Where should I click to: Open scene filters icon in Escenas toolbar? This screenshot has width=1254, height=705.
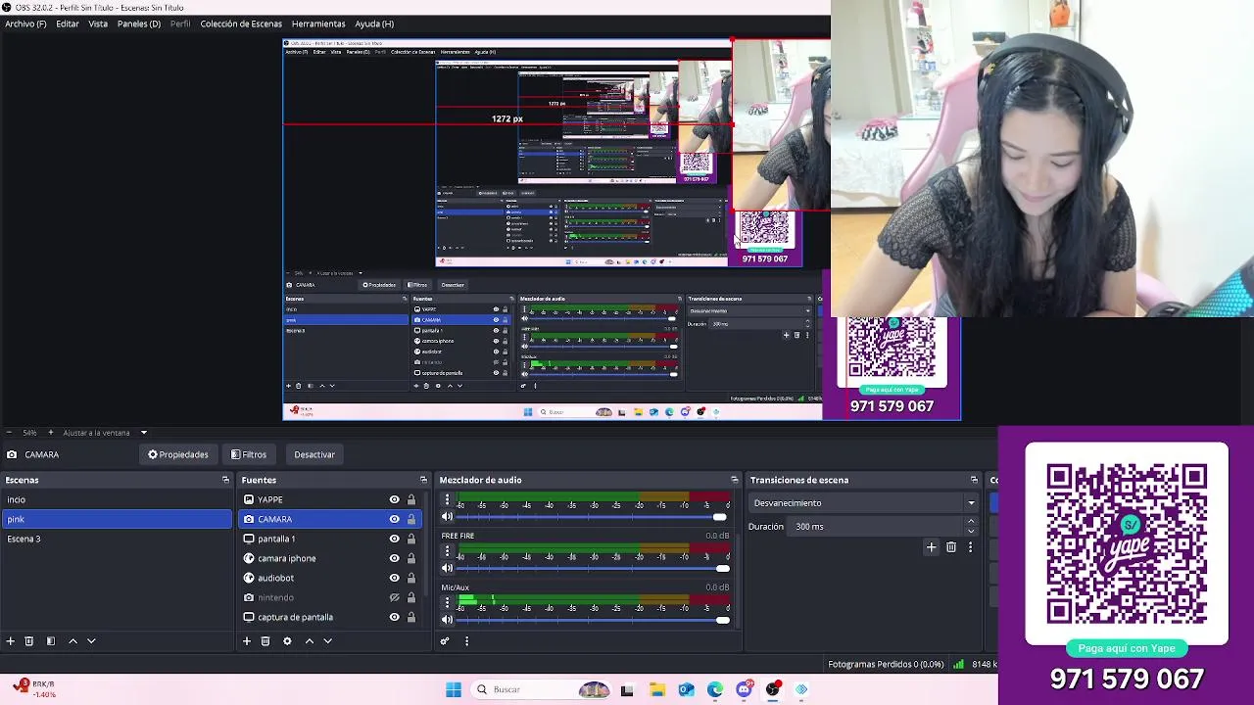pos(51,641)
